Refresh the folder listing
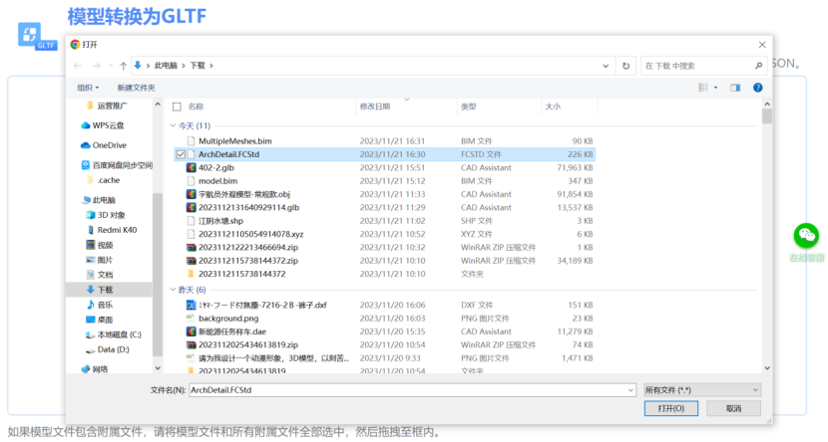The width and height of the screenshot is (828, 442). point(625,66)
